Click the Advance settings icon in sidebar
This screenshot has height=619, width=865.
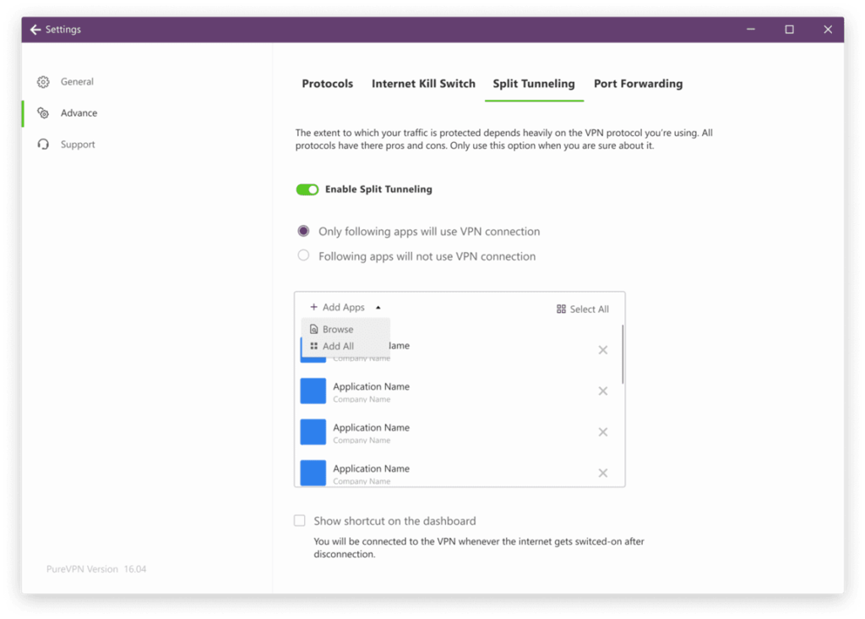[43, 113]
